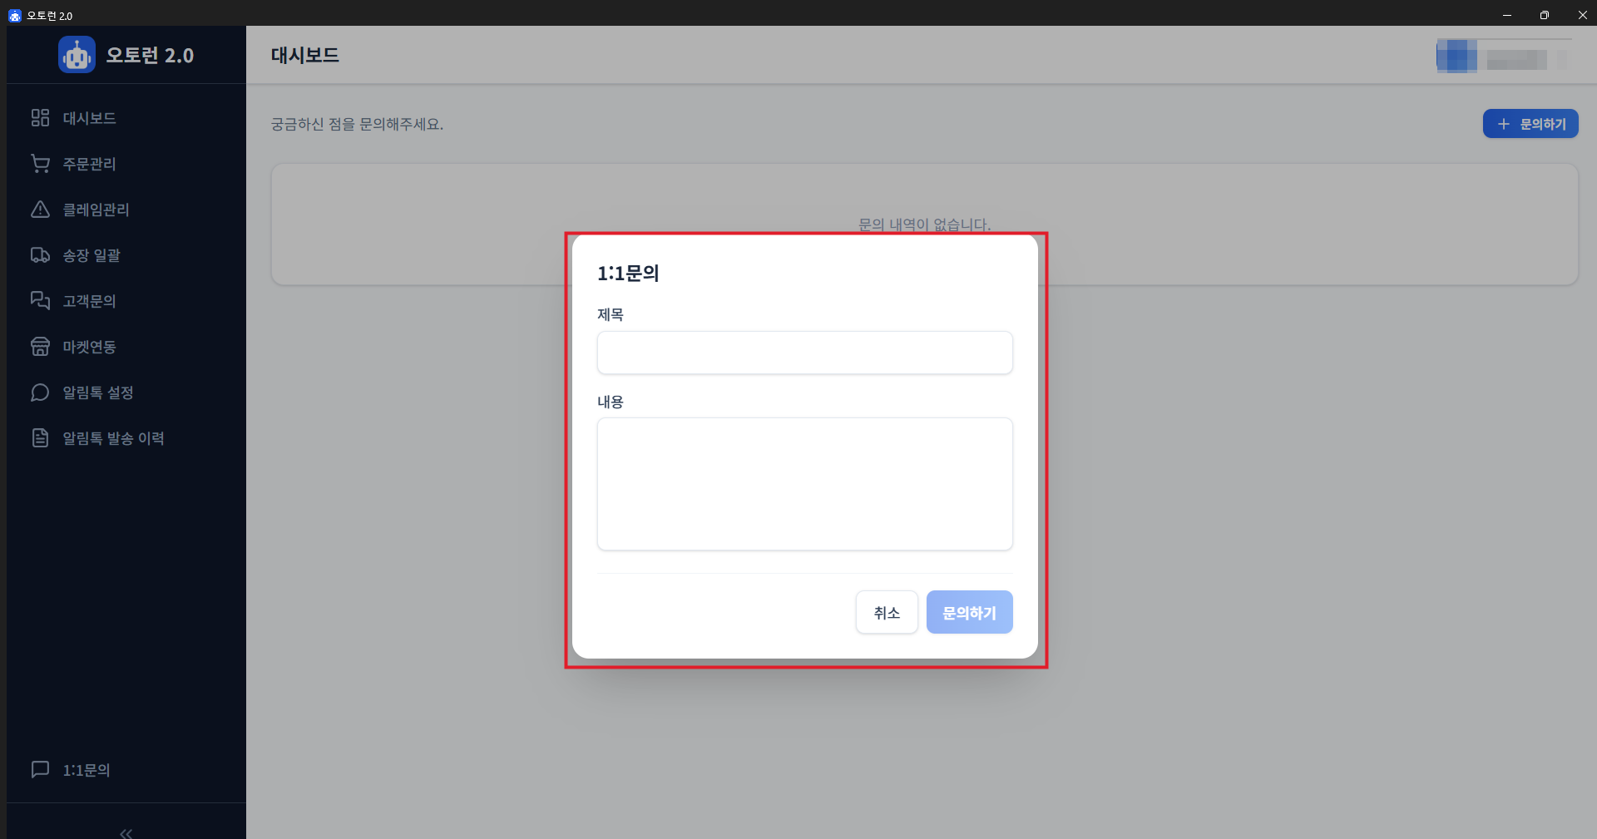Open the 알림톡 설정 menu item
This screenshot has height=839, width=1597.
click(x=126, y=392)
